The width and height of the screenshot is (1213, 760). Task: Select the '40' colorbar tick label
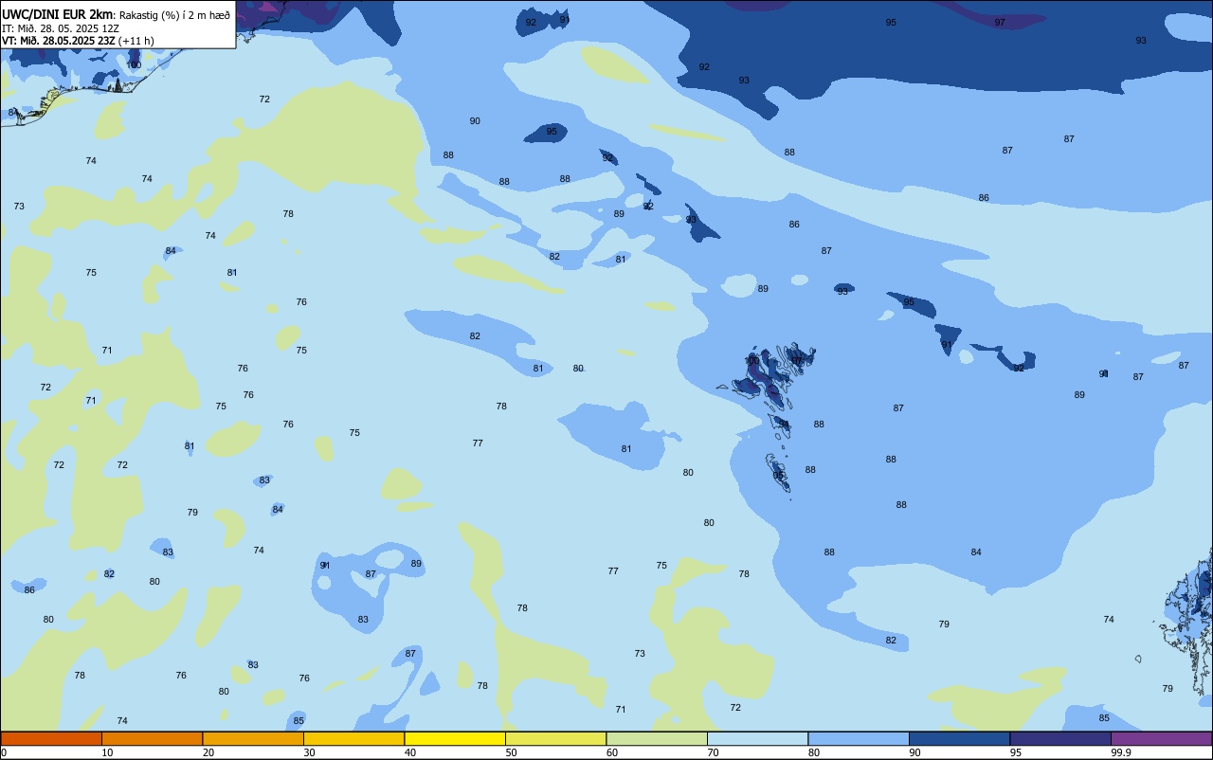click(x=410, y=752)
